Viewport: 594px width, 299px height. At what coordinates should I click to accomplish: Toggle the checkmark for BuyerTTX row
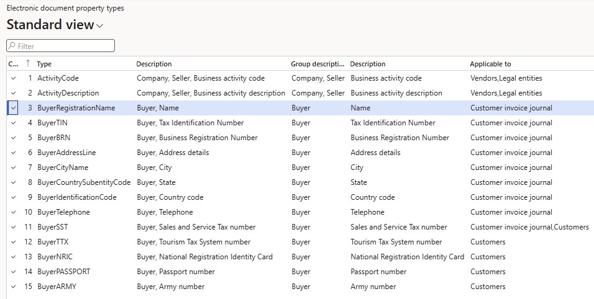coord(14,242)
